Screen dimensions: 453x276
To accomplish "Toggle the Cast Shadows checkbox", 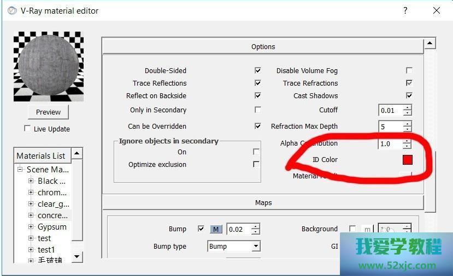I will pyautogui.click(x=409, y=96).
